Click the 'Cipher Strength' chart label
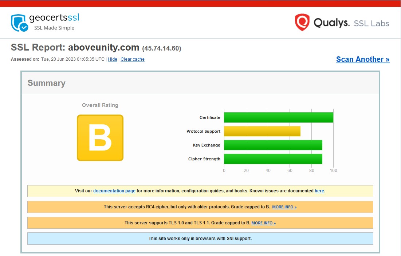 click(x=204, y=159)
